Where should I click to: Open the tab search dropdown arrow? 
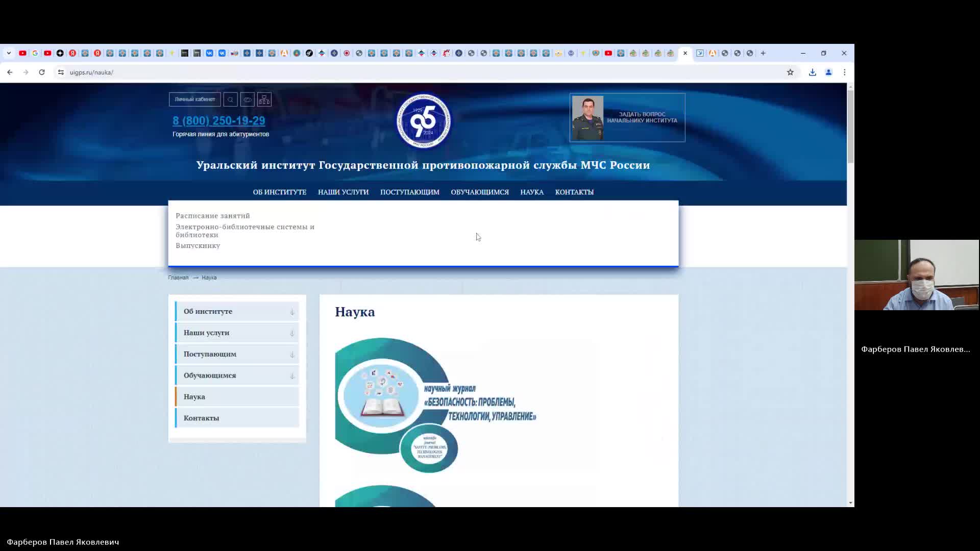[x=9, y=53]
